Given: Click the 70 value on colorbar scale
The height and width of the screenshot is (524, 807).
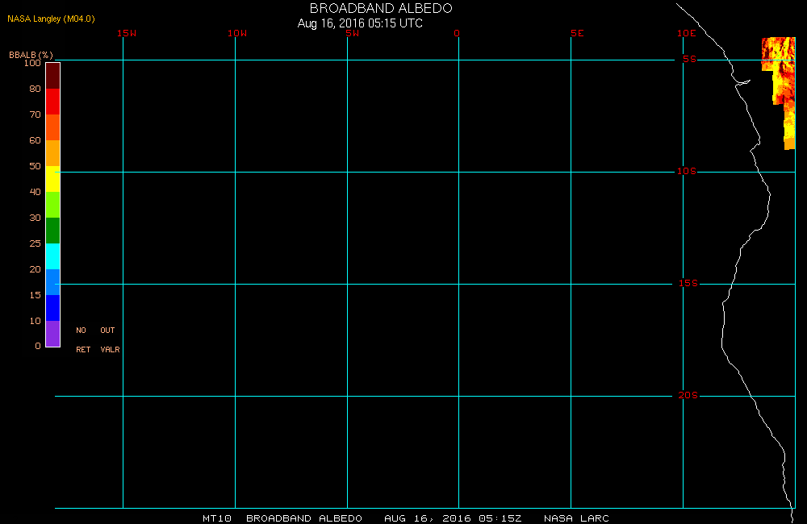Looking at the screenshot, I should pos(35,114).
